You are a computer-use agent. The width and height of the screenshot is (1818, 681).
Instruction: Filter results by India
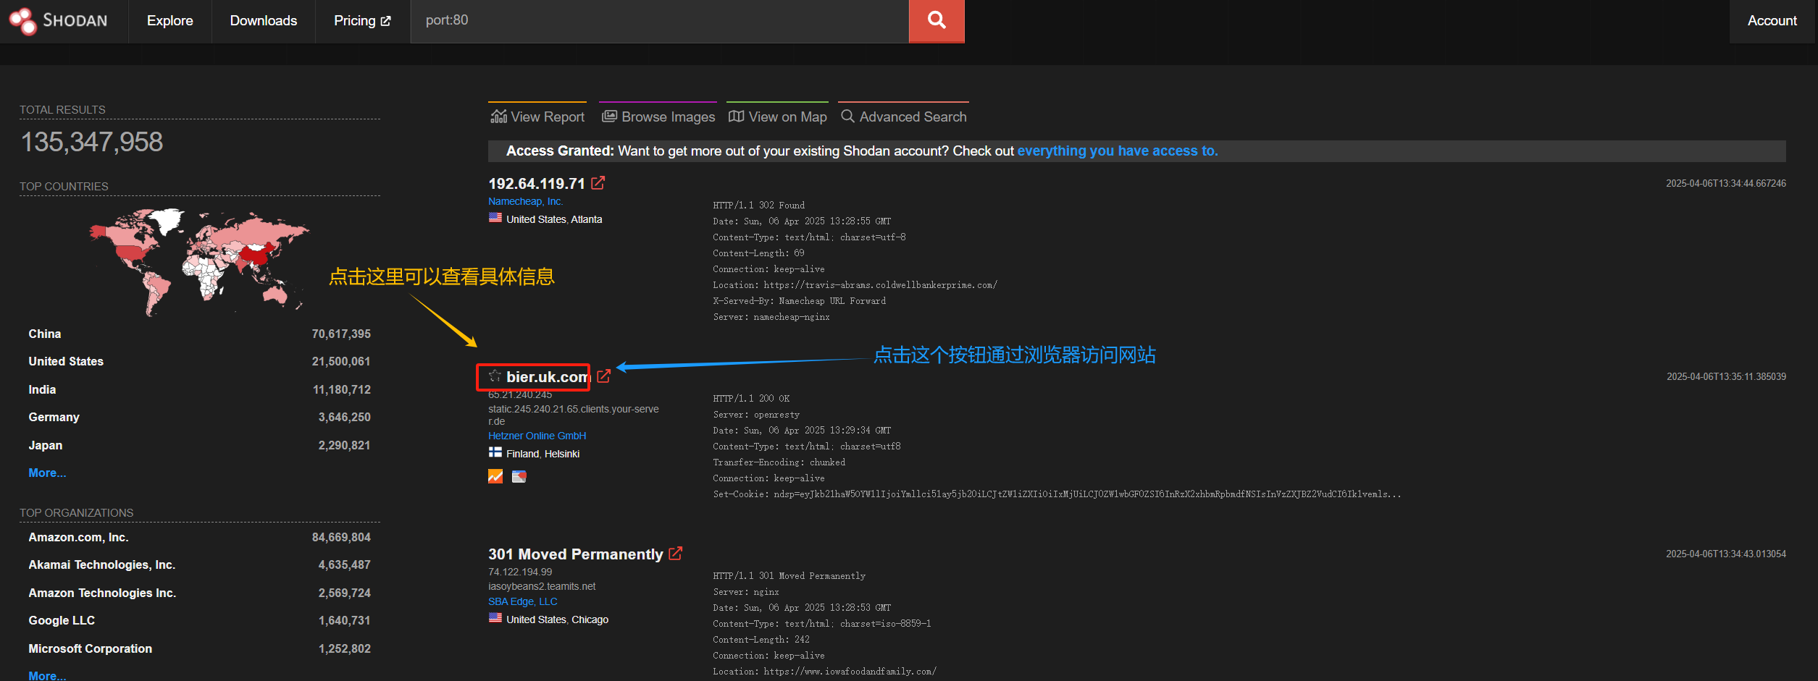coord(42,389)
